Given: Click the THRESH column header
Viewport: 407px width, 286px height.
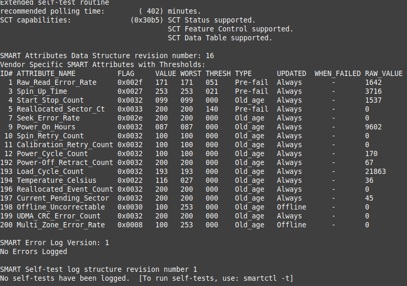Looking at the screenshot, I should click(218, 73).
